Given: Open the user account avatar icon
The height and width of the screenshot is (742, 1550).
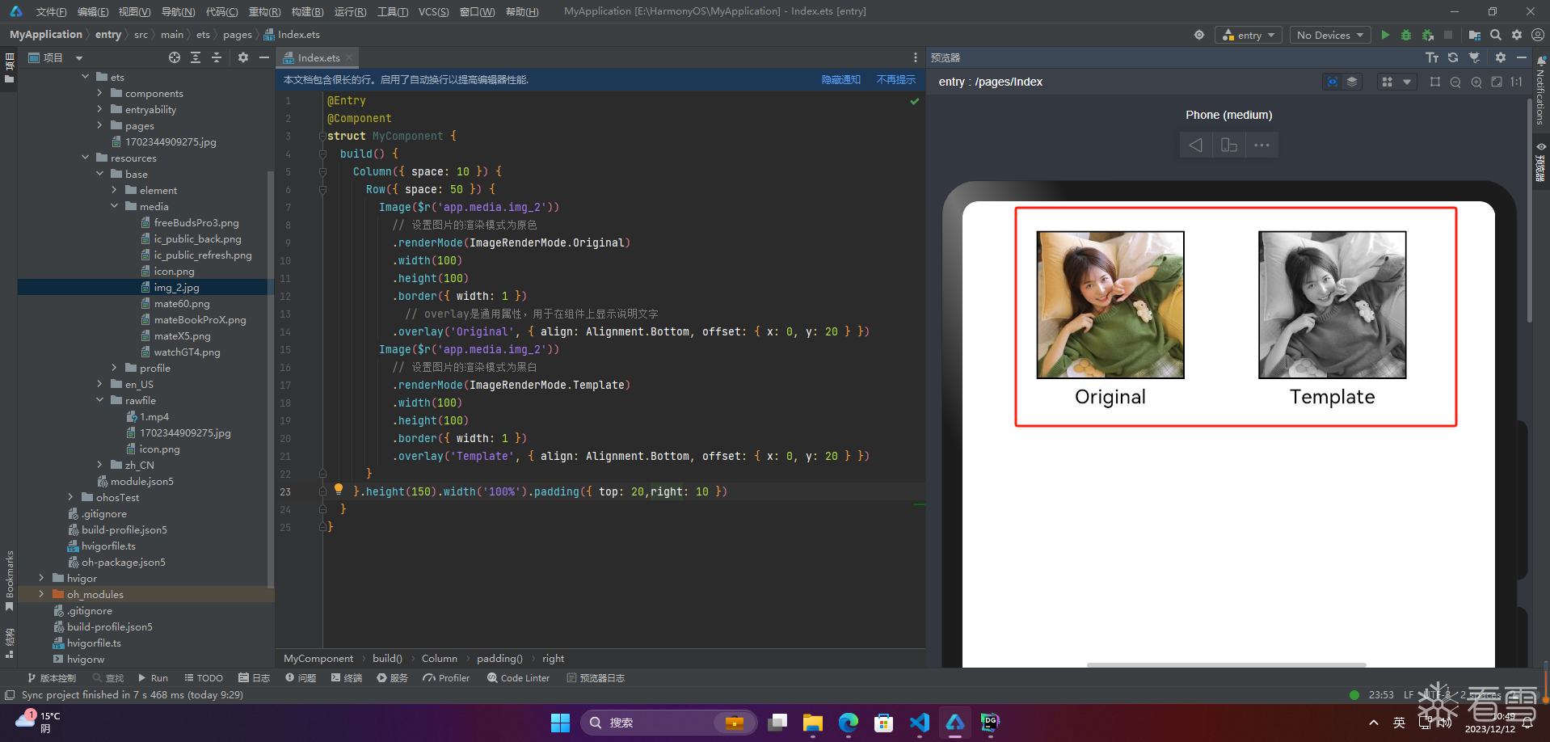Looking at the screenshot, I should (x=1538, y=35).
